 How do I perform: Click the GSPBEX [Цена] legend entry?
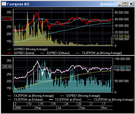(24, 53)
